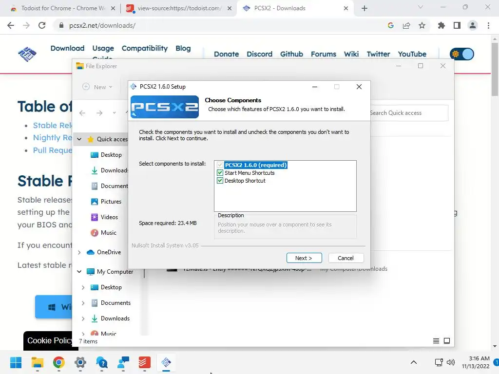Click Next in the PCSX2 Setup
This screenshot has height=374, width=499.
coord(304,258)
